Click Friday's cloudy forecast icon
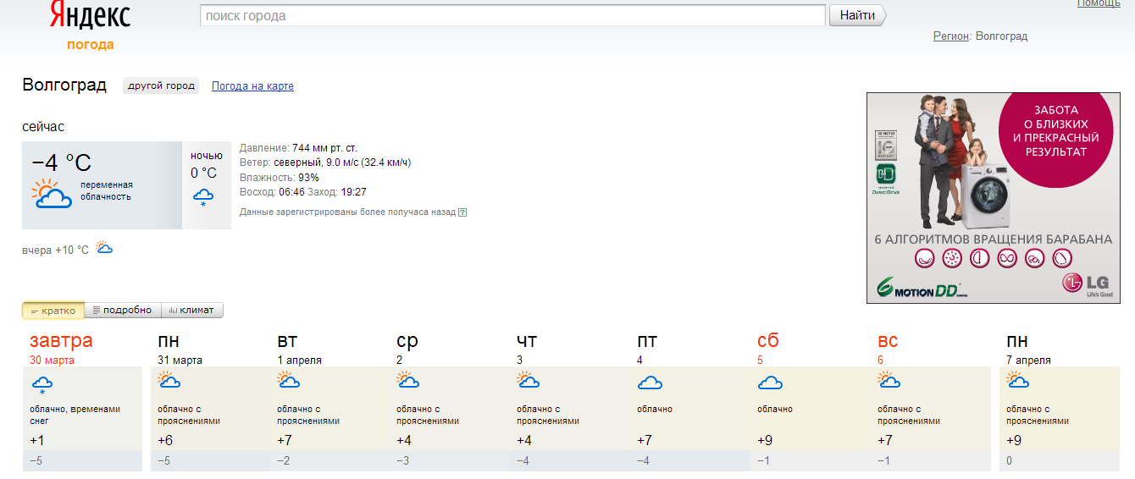Viewport: 1135px width, 479px height. point(649,383)
